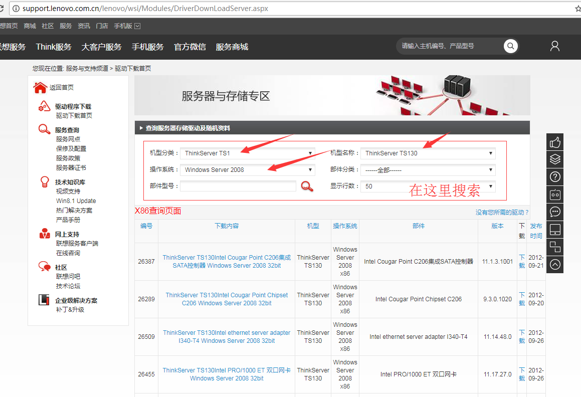Click the 编号 column header
This screenshot has width=581, height=397.
point(146,226)
